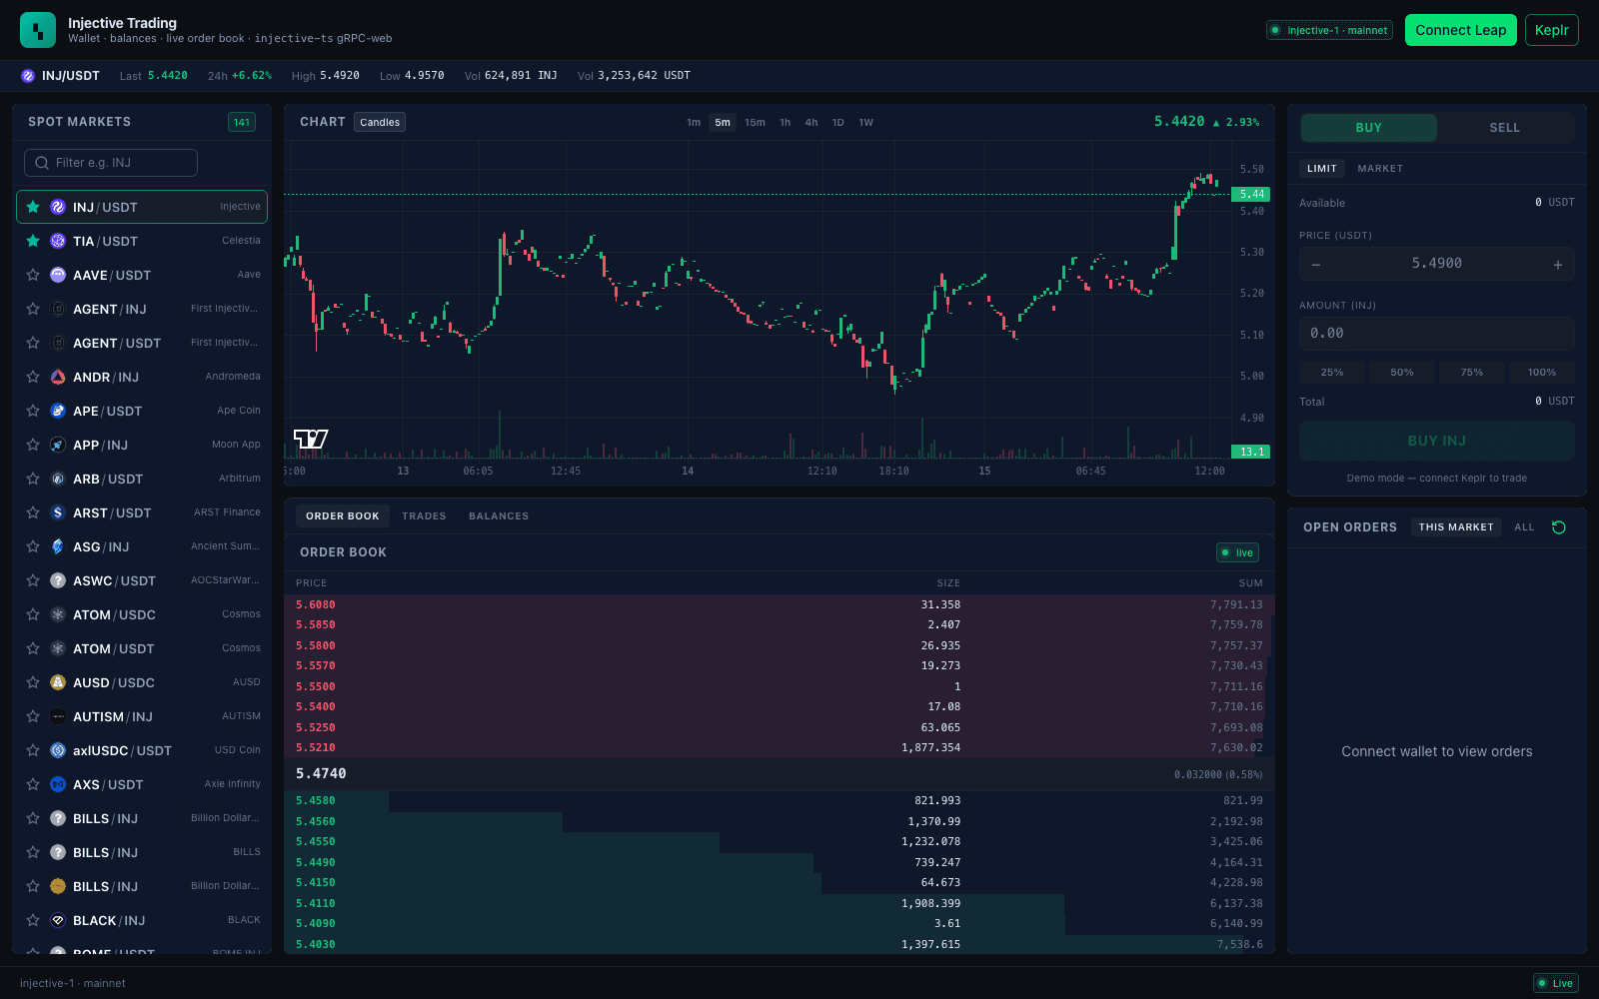Refresh open orders with the reload icon

(x=1559, y=527)
